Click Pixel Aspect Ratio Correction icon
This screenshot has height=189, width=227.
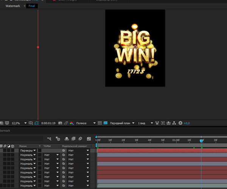[157, 123]
